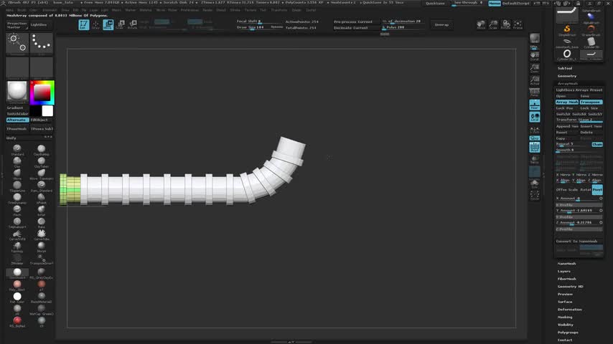Choose the Standard brush
613x344 pixels.
click(x=17, y=150)
